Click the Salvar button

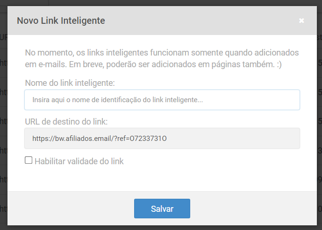click(x=162, y=209)
